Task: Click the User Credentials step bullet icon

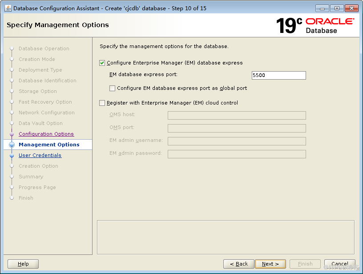Action: point(12,156)
